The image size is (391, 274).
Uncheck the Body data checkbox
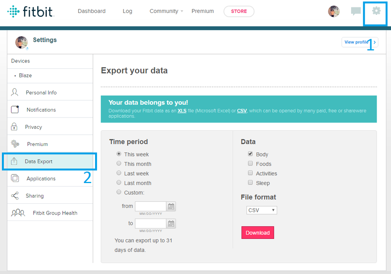(x=250, y=154)
